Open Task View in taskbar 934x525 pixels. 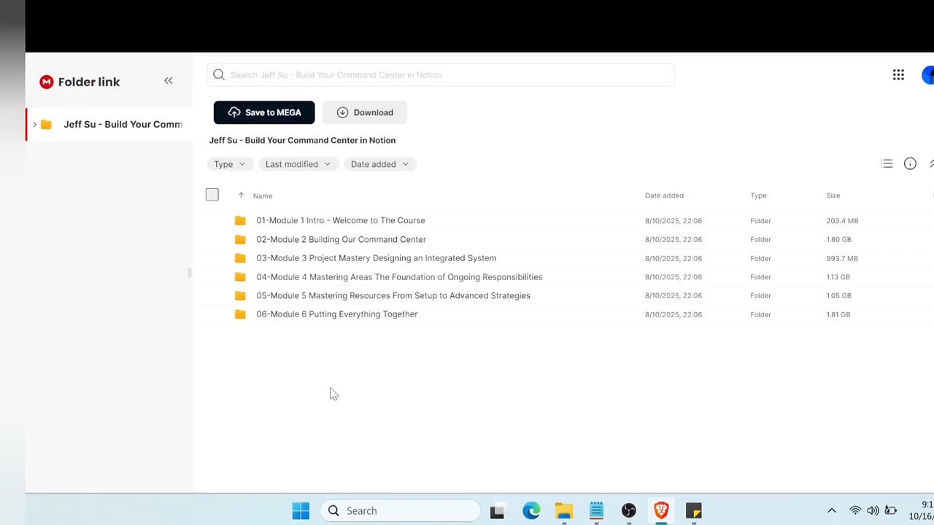(497, 511)
